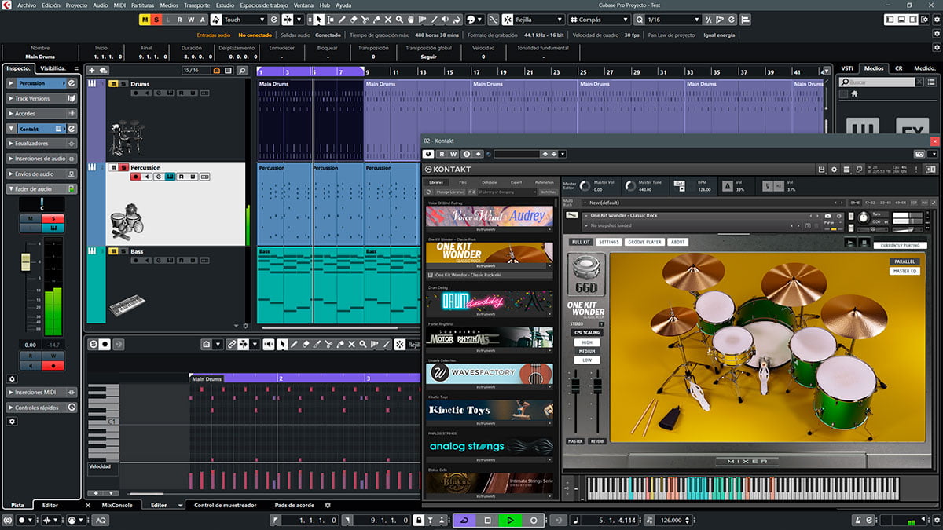Toggle Write W button in Kontakt window header
This screenshot has height=530, width=943.
click(453, 154)
